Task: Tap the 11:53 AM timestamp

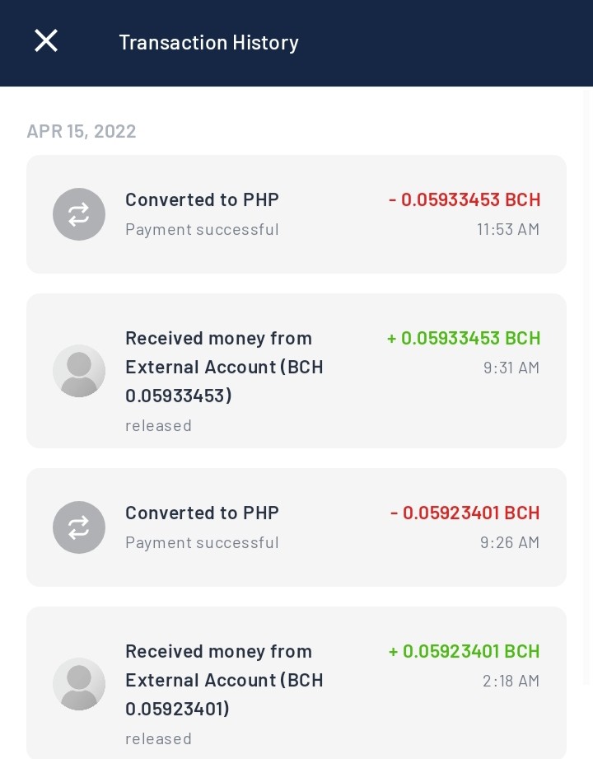Action: pos(508,229)
